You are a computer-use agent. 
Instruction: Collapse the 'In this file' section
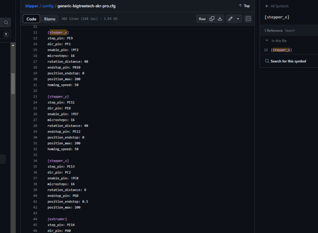coord(267,41)
